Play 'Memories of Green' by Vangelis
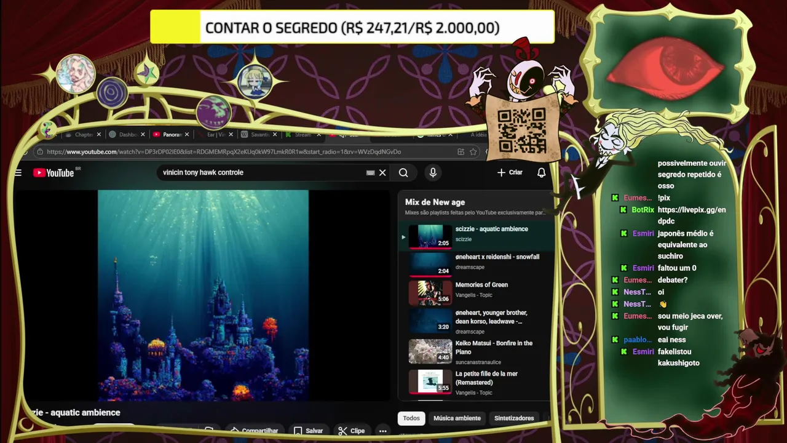 pyautogui.click(x=481, y=285)
